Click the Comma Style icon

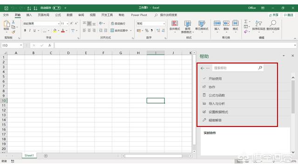point(152,30)
